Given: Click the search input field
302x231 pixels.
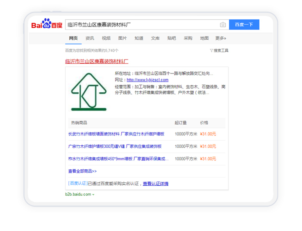Looking at the screenshot, I should click(140, 25).
